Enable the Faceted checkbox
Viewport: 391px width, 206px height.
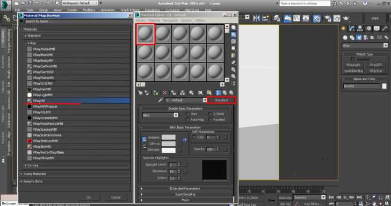[x=210, y=119]
